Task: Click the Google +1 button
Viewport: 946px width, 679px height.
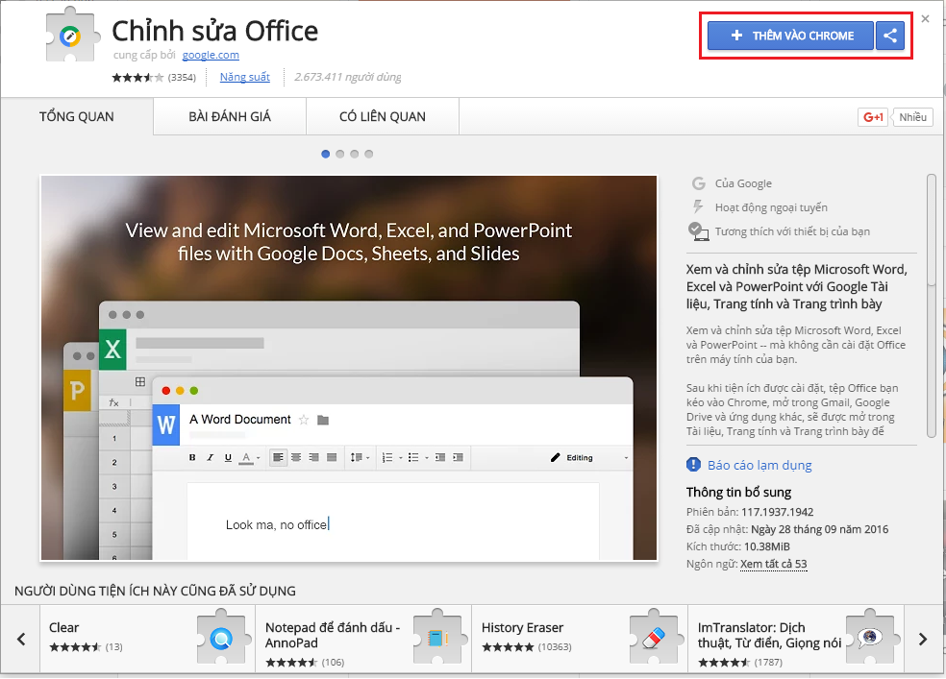Action: (x=873, y=117)
